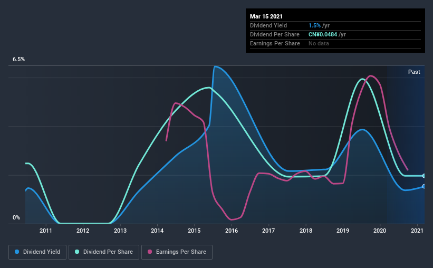Screen dimensions: 433x268
Task: Click the 1.5% dividend yield value
Action: tap(314, 25)
